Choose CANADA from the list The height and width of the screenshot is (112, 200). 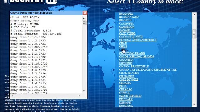[125, 30]
